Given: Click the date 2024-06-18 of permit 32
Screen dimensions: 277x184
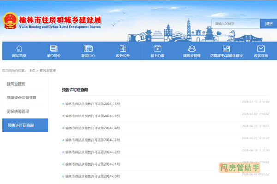Looking at the screenshot, I should pos(255,150).
